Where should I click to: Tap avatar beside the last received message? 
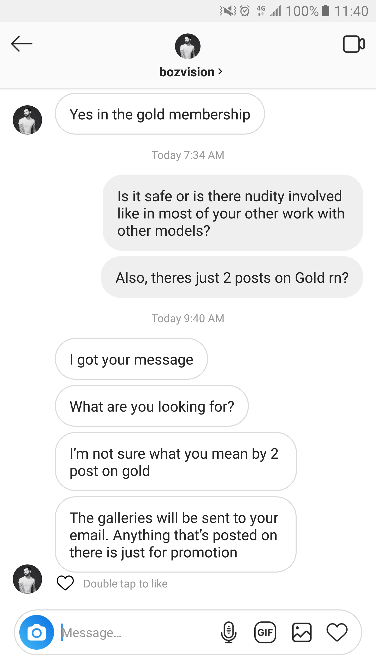coord(27,579)
